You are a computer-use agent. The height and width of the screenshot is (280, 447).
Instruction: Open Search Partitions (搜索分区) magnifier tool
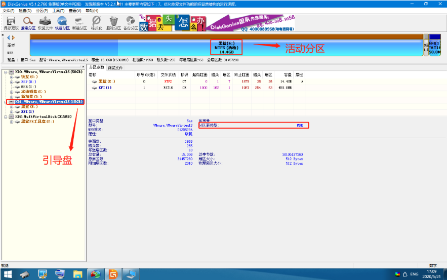pos(28,23)
